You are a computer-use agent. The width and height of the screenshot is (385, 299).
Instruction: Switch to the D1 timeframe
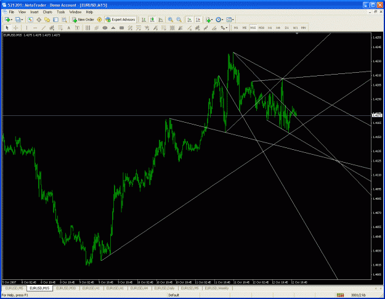(x=286, y=28)
